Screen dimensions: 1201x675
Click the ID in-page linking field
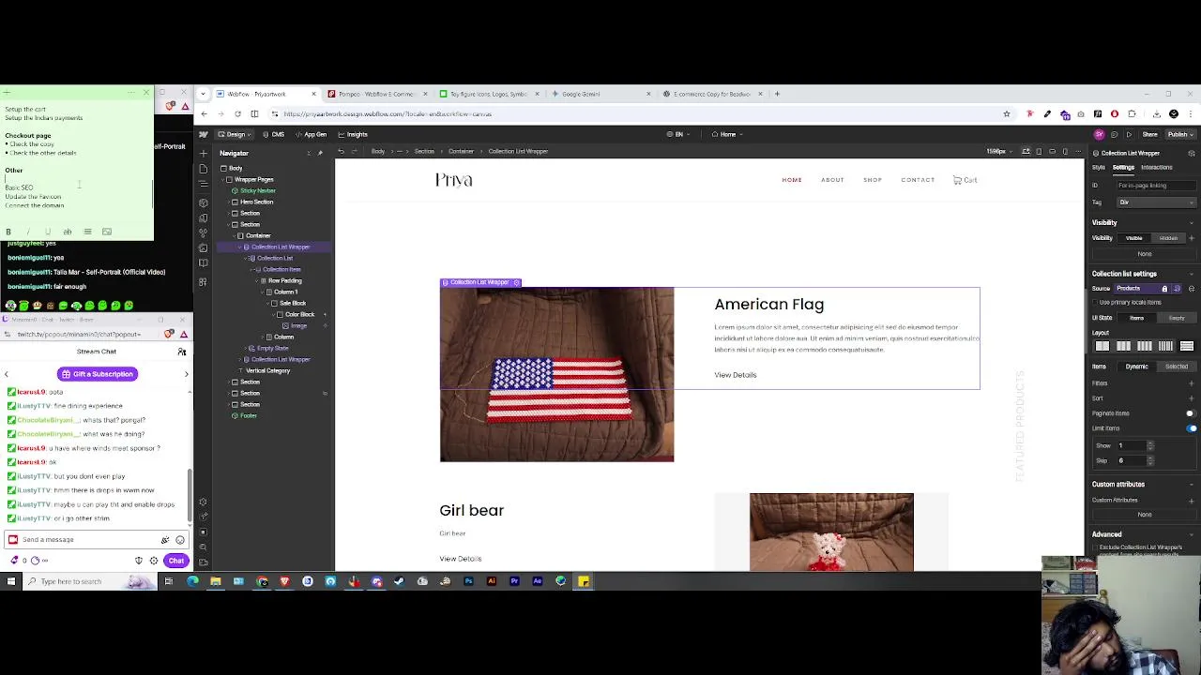pyautogui.click(x=1156, y=186)
